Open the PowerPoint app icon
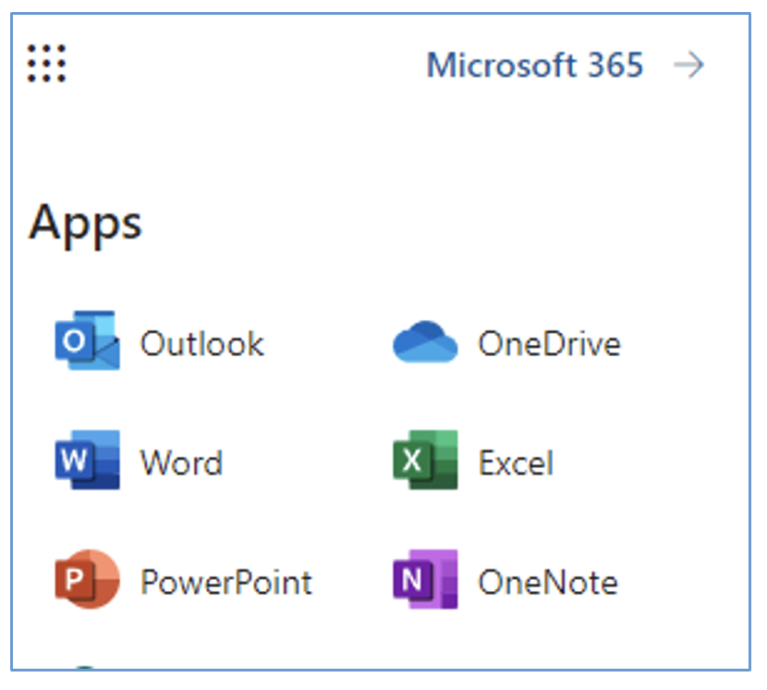Image resolution: width=767 pixels, height=690 pixels. (x=87, y=579)
